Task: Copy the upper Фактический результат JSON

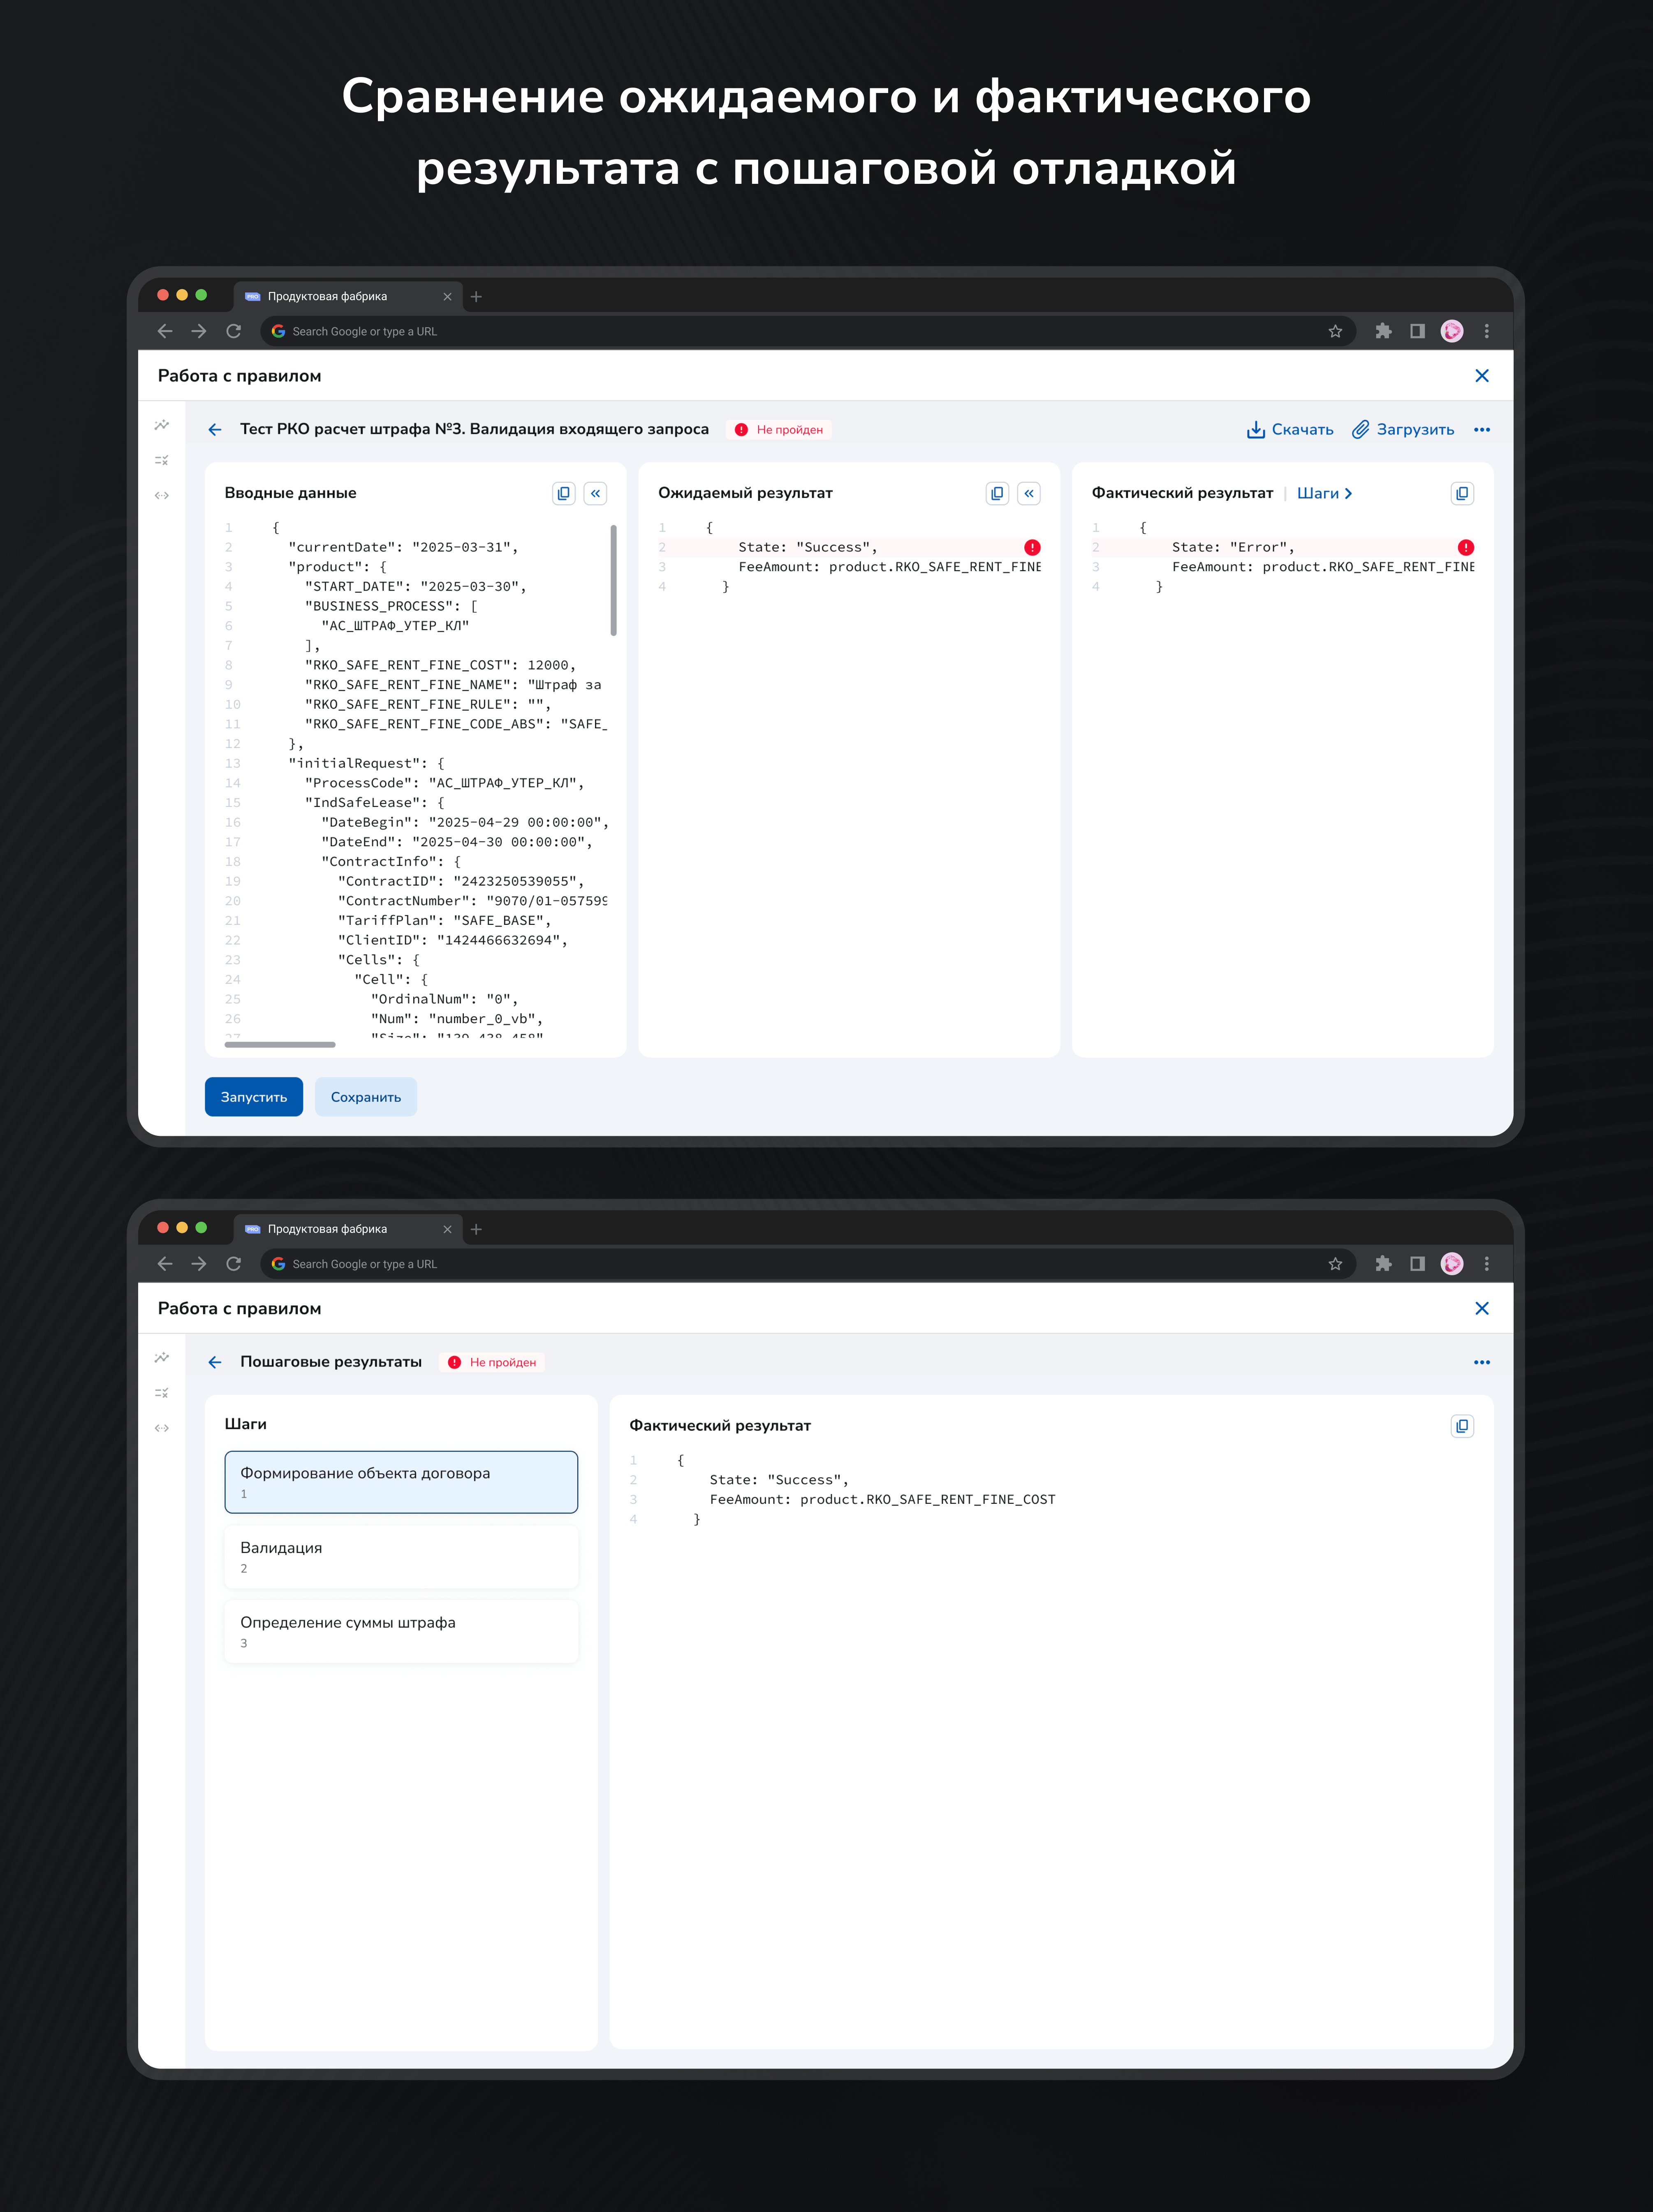Action: pos(1462,493)
